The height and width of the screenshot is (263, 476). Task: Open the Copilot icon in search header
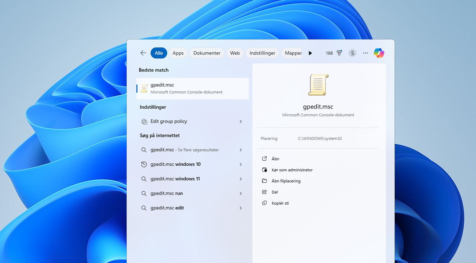pyautogui.click(x=379, y=53)
